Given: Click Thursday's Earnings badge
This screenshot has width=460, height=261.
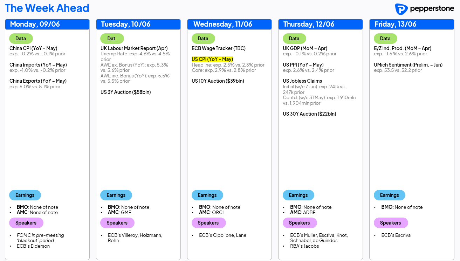Looking at the screenshot, I should [x=298, y=195].
